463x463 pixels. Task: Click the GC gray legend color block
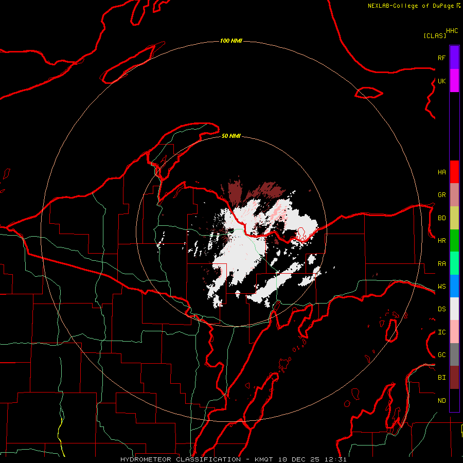click(454, 354)
